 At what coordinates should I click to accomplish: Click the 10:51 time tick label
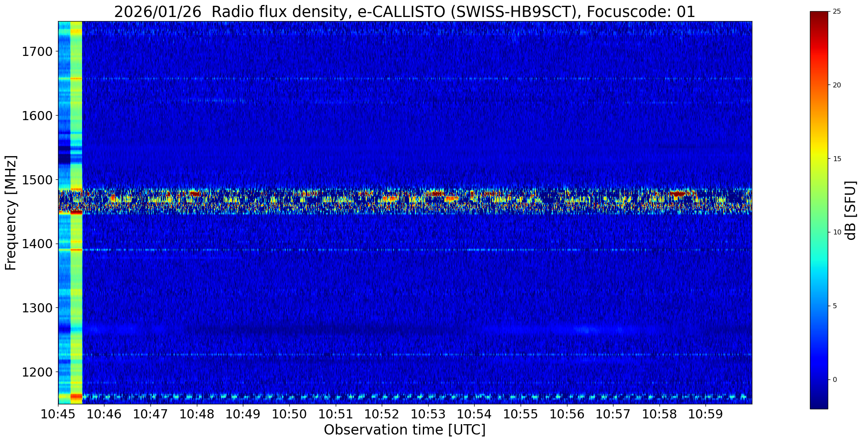(x=336, y=414)
